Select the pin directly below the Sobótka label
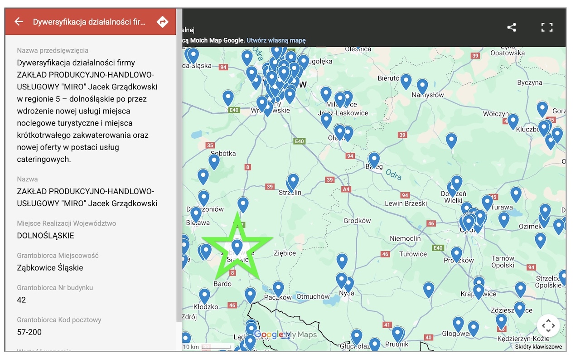580x359 pixels. click(x=214, y=162)
